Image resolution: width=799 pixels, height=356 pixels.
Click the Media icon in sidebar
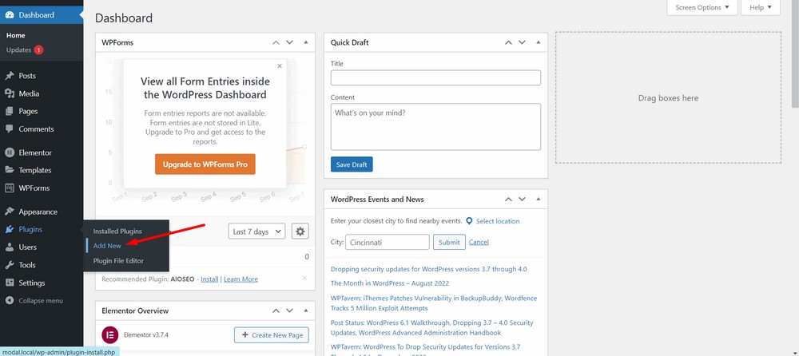point(9,93)
